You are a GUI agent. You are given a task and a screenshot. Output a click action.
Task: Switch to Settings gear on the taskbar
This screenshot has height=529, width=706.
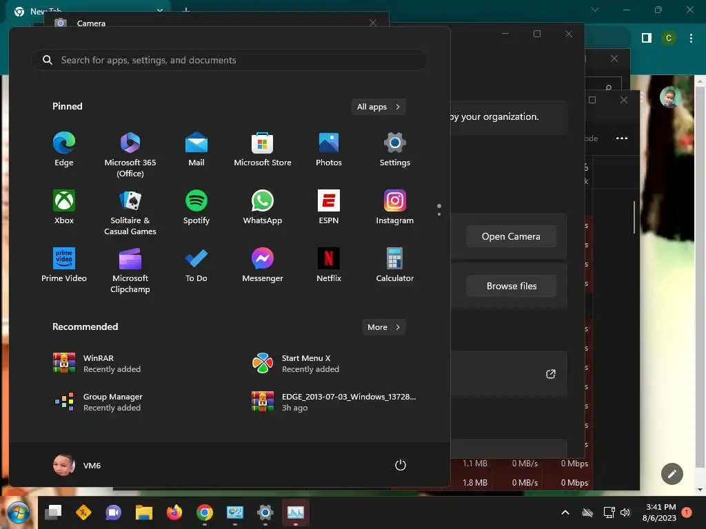265,512
